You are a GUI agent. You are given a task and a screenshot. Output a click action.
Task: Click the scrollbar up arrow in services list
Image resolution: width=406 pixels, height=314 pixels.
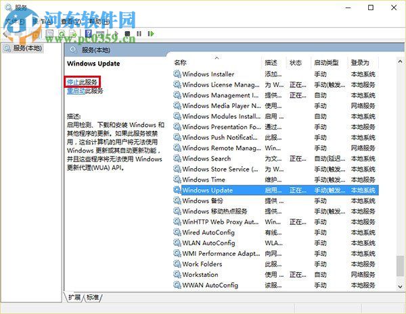coord(400,61)
